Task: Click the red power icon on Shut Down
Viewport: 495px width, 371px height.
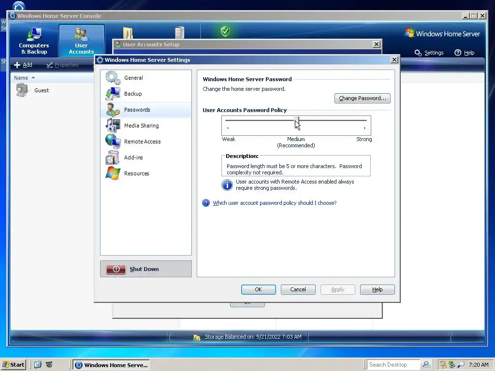Action: click(x=116, y=269)
